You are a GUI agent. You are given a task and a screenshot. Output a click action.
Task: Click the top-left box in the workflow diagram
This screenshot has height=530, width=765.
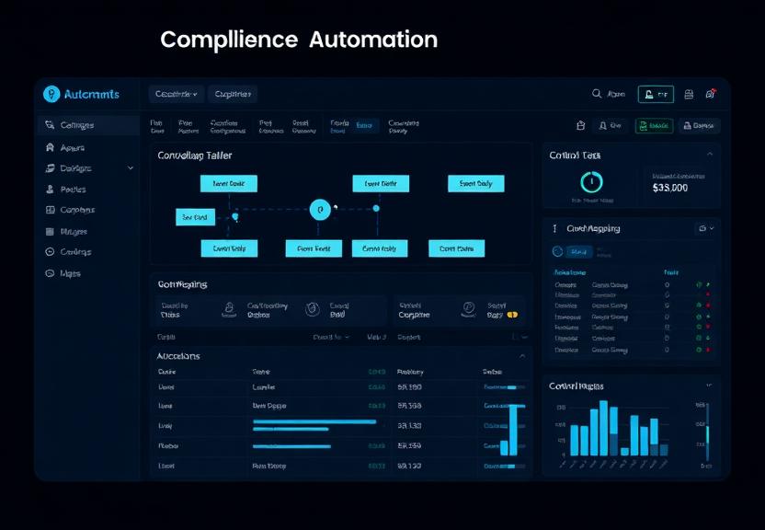pos(229,183)
